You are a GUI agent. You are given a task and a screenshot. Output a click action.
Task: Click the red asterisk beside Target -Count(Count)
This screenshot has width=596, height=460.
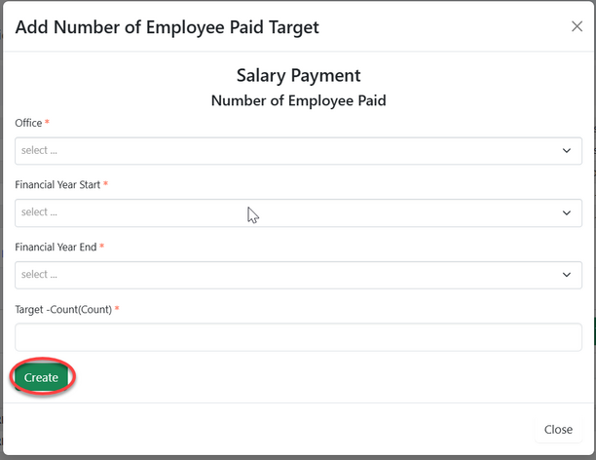117,310
